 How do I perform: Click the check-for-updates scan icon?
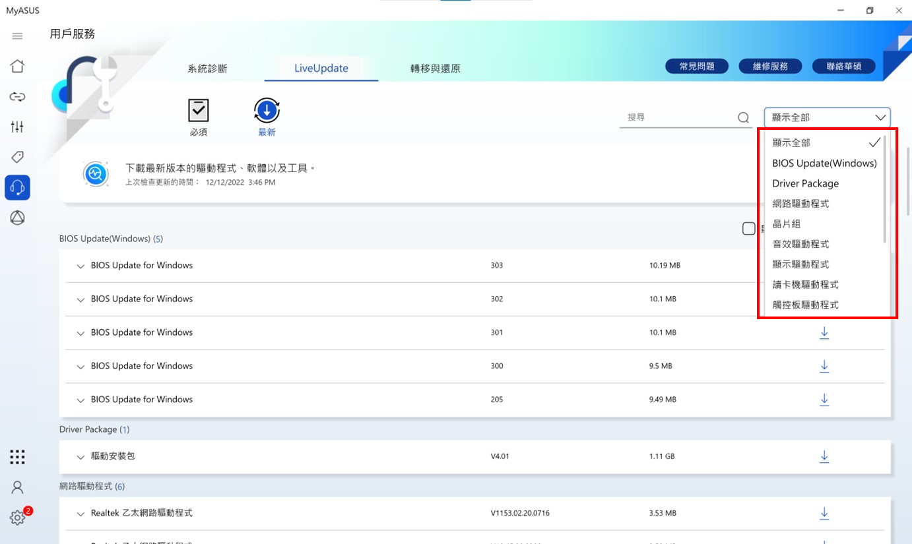96,174
